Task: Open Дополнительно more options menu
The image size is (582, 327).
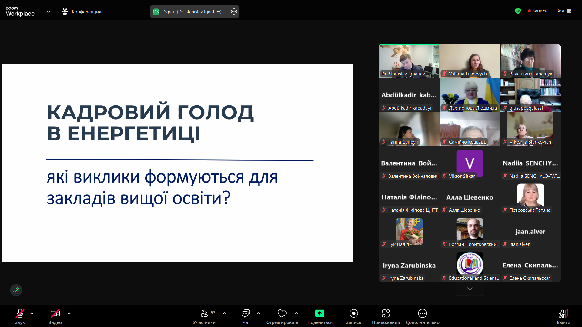Action: tap(422, 313)
